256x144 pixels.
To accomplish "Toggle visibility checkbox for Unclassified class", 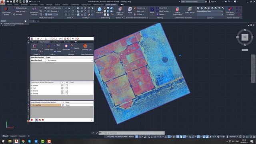I will [63, 105].
